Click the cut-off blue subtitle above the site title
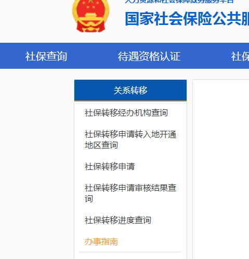The image size is (249, 259). 179,2
